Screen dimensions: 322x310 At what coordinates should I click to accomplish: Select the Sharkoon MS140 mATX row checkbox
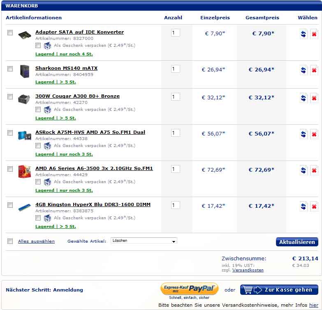click(x=10, y=69)
